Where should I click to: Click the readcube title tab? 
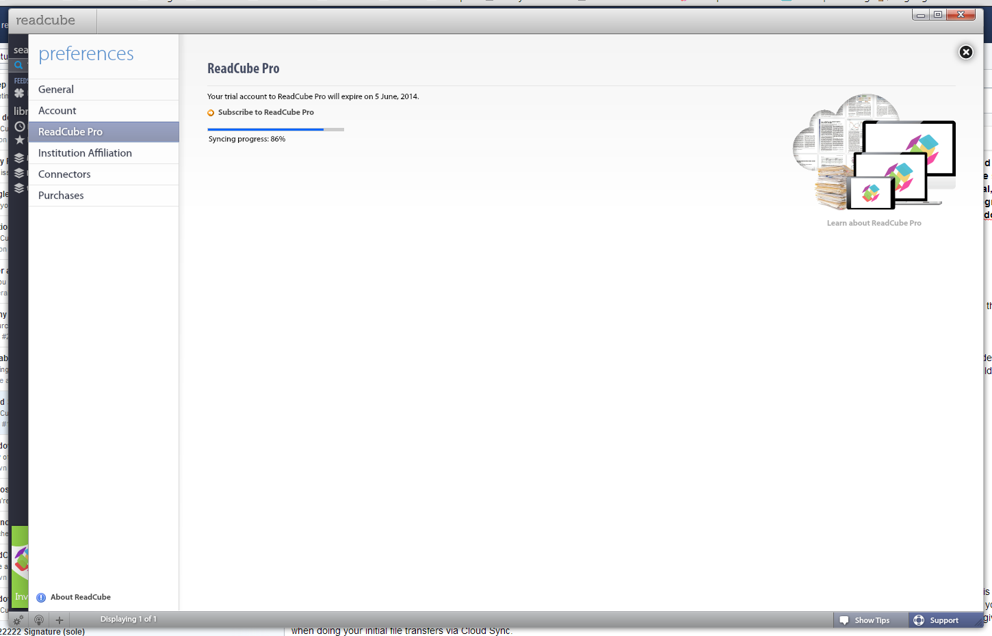click(52, 21)
